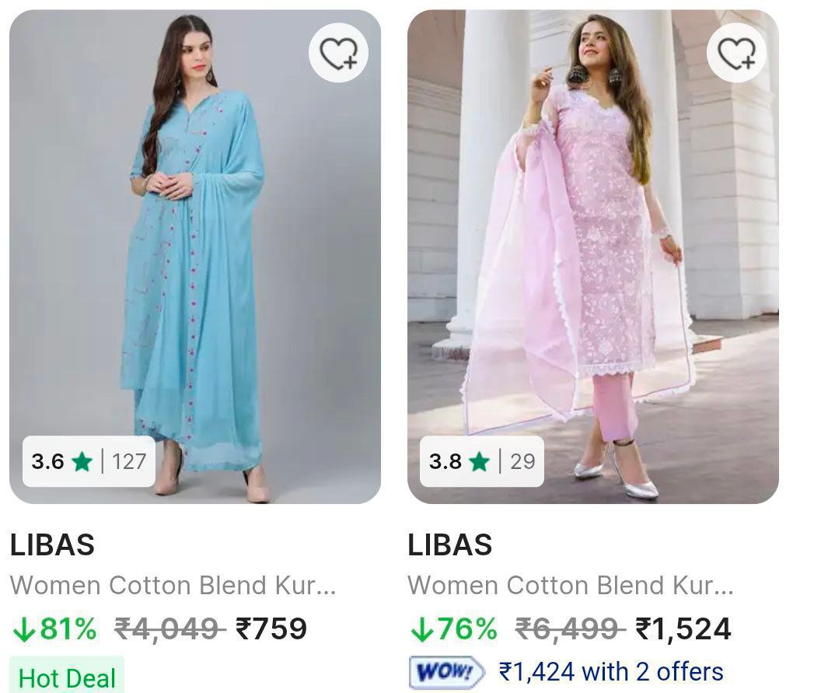Click the 127 reviews count

coord(128,462)
